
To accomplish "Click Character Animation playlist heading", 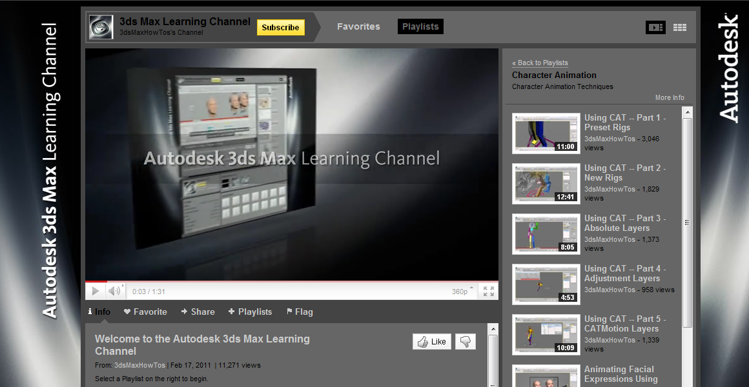I will coord(554,75).
